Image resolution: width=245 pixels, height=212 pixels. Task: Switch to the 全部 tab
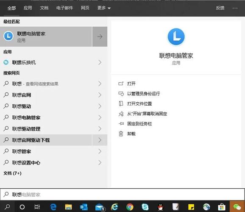11,8
